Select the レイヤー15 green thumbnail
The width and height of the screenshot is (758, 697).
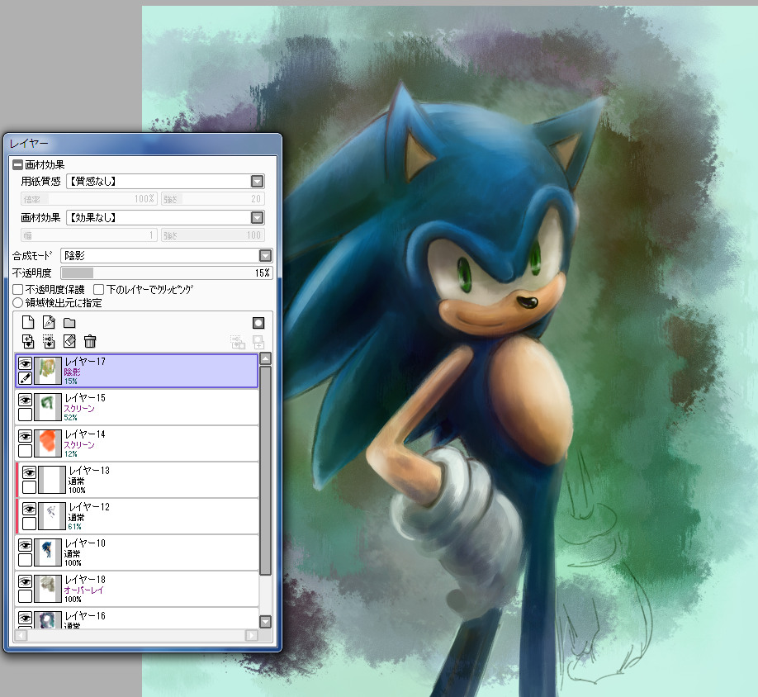(48, 407)
